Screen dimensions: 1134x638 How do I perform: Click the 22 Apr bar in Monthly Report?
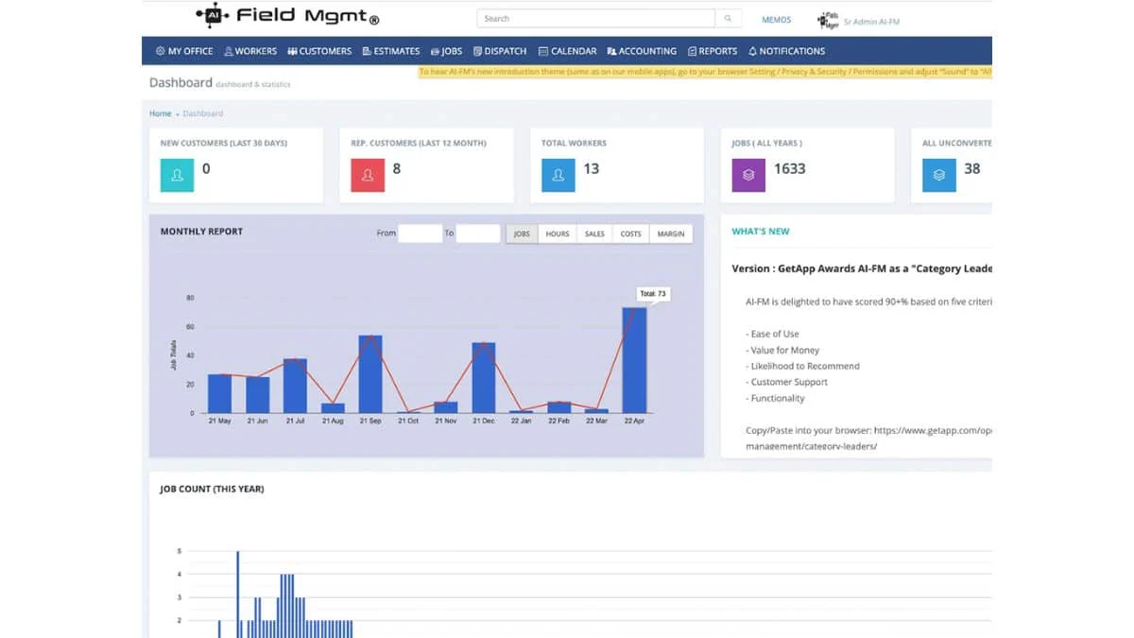(634, 360)
